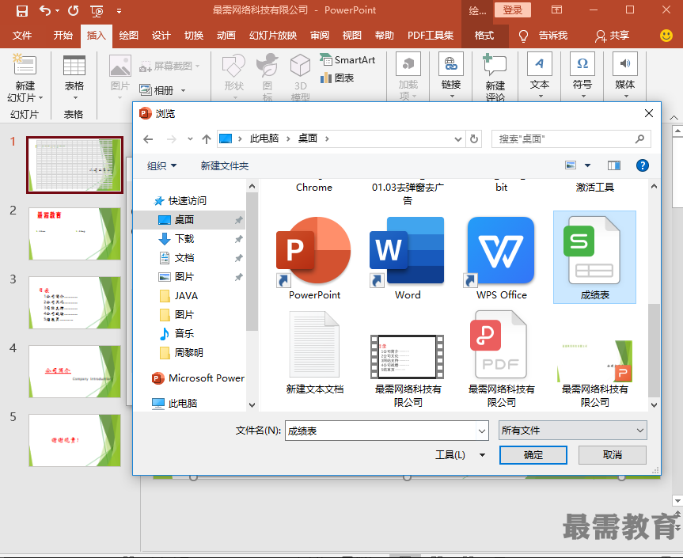
Task: Select 新建文本文档 text file
Action: (x=314, y=353)
